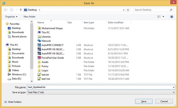The height and width of the screenshot is (108, 178).
Task: Open Documents in navigation pane
Action: (18, 53)
